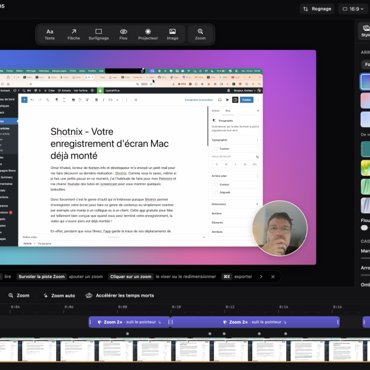Screen dimensions: 370x370
Task: Pick the teal wallpaper thumbnail
Action: tap(365, 149)
